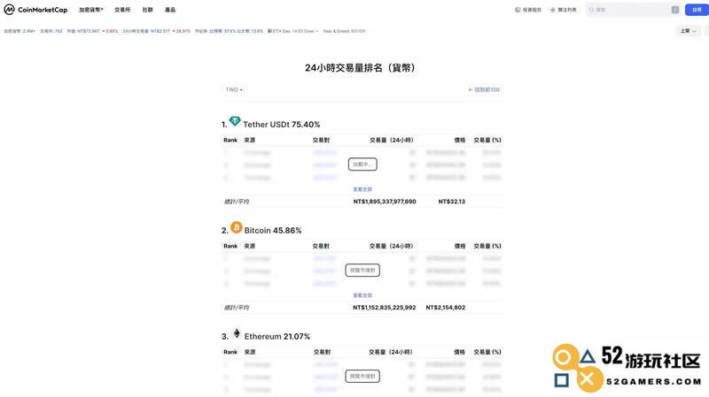Viewport: 709px width, 397px height.
Task: Open the CoinMarketCap logo home link
Action: coord(35,10)
